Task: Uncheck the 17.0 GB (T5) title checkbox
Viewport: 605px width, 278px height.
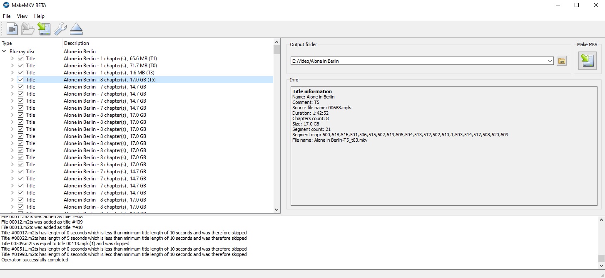Action: point(21,80)
